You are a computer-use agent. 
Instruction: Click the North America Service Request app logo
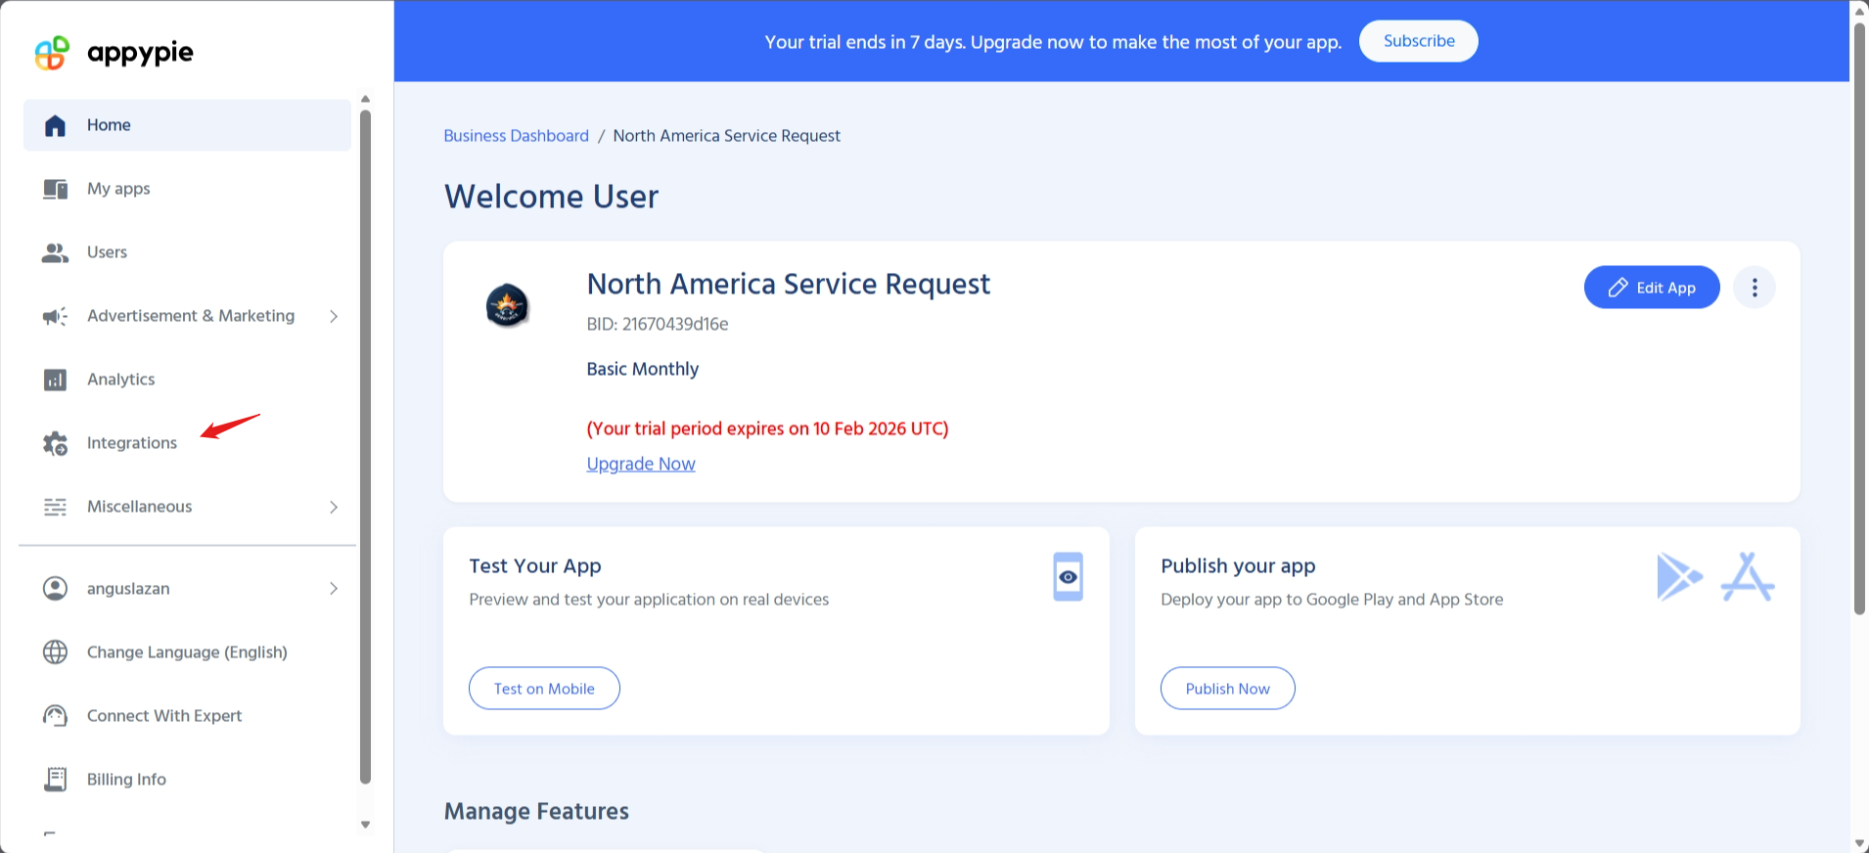pyautogui.click(x=508, y=305)
